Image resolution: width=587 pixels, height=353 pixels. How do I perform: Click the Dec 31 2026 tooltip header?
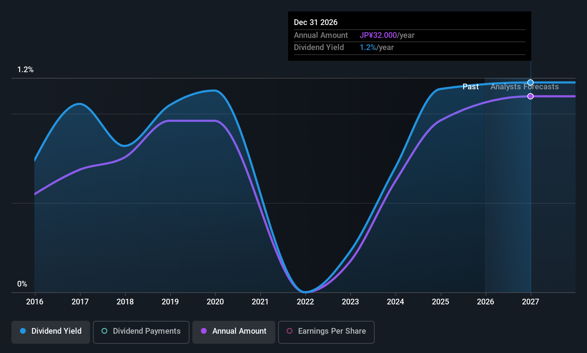(316, 23)
